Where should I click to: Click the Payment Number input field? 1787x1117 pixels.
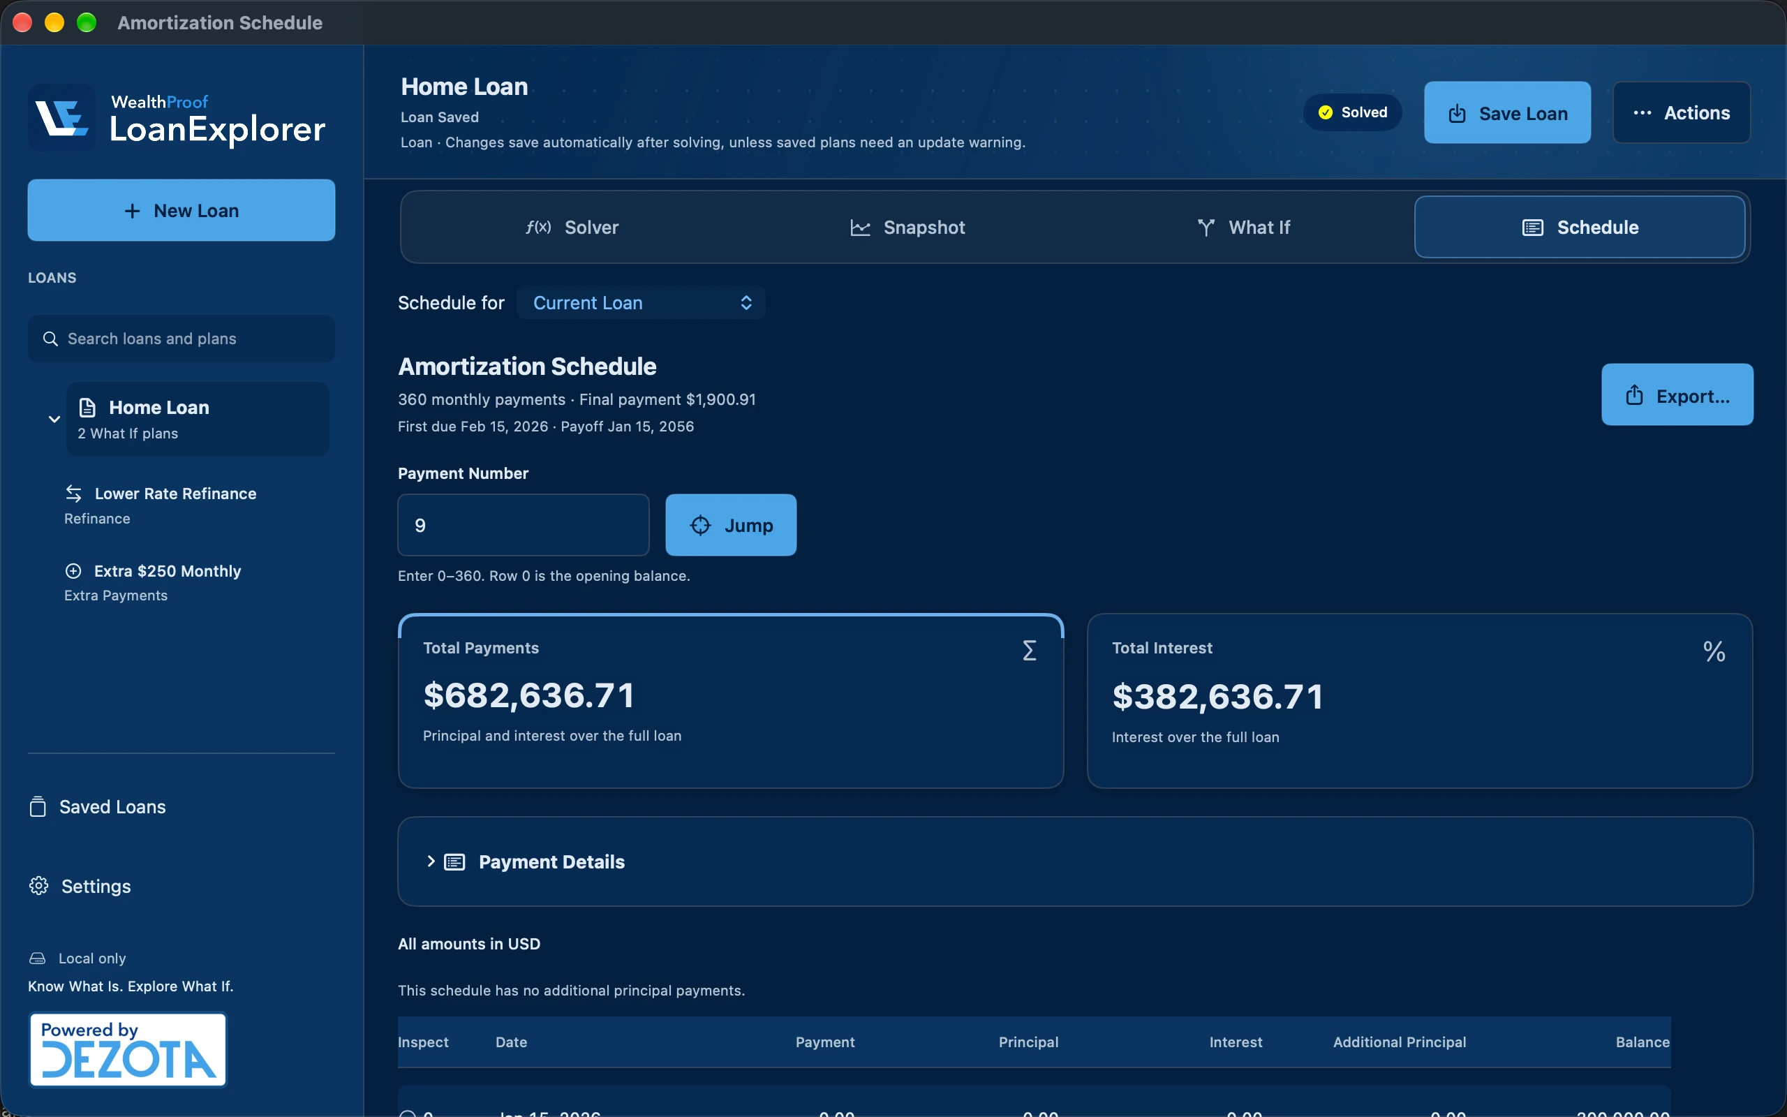pos(524,525)
